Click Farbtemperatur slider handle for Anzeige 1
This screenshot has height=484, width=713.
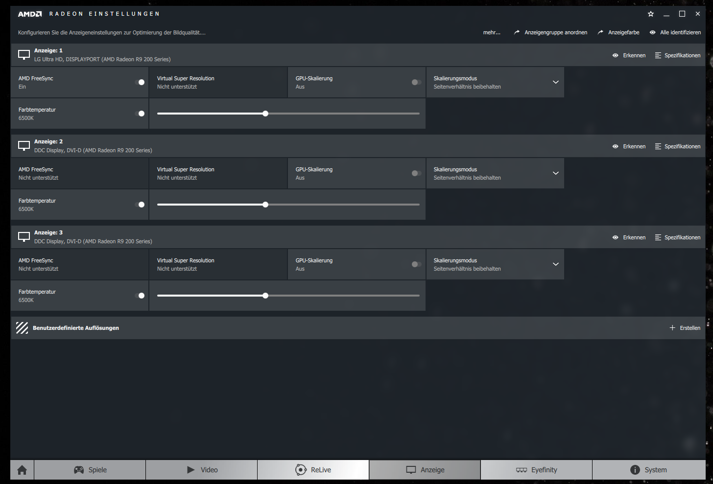265,114
